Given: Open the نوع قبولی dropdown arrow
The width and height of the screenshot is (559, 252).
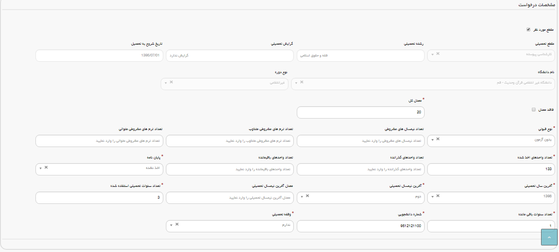Looking at the screenshot, I should 432,140.
